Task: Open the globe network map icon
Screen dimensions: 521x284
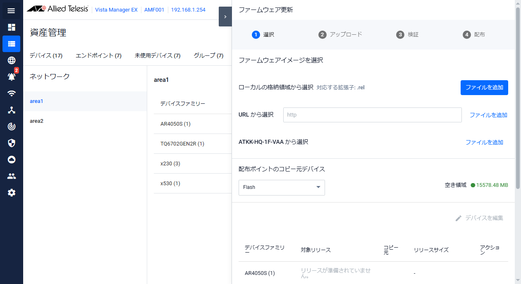Action: click(x=11, y=60)
